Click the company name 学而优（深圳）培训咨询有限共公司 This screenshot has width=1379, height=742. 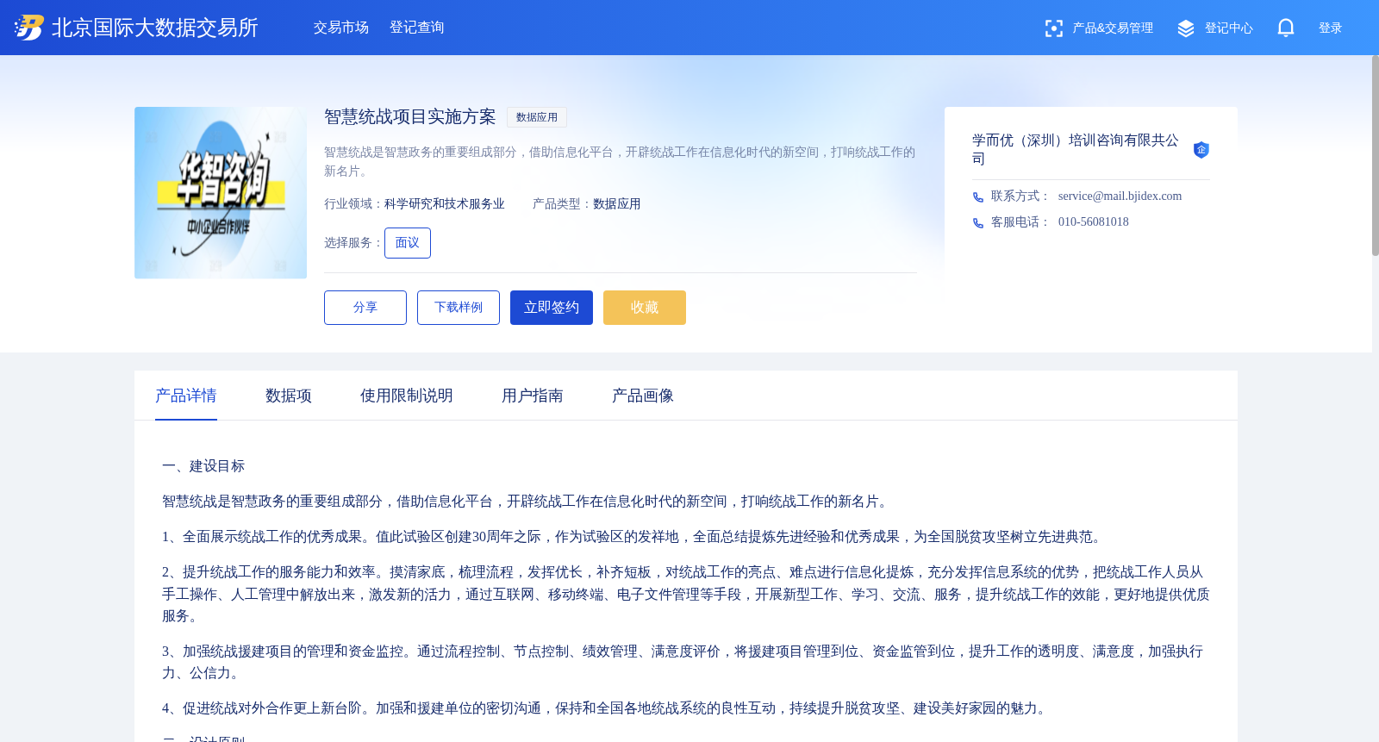(x=1076, y=150)
